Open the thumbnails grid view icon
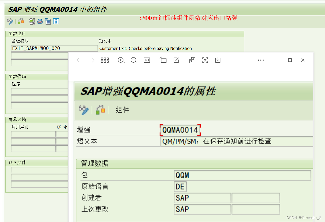The height and width of the screenshot is (222, 325). click(105, 60)
